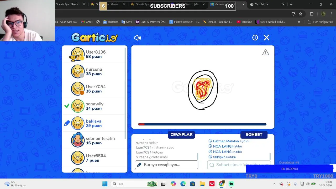Open the 'Tüm Yer İşaretleri' folder

(320, 22)
